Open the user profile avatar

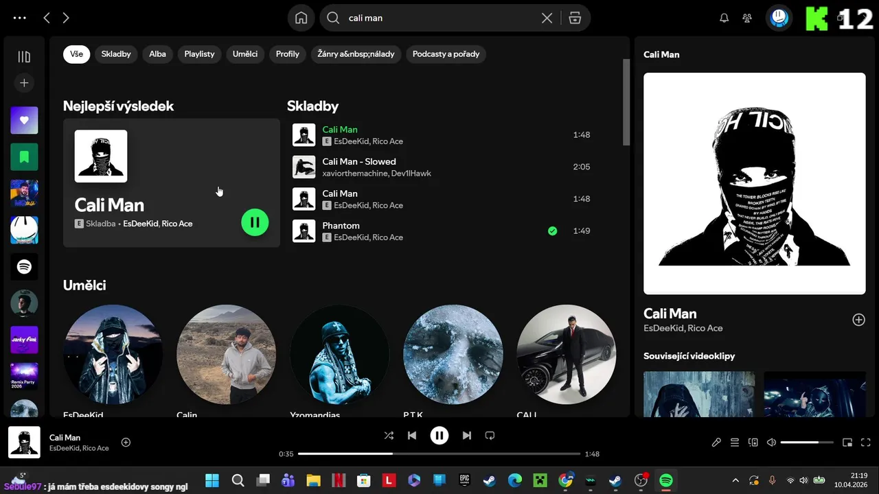point(779,18)
